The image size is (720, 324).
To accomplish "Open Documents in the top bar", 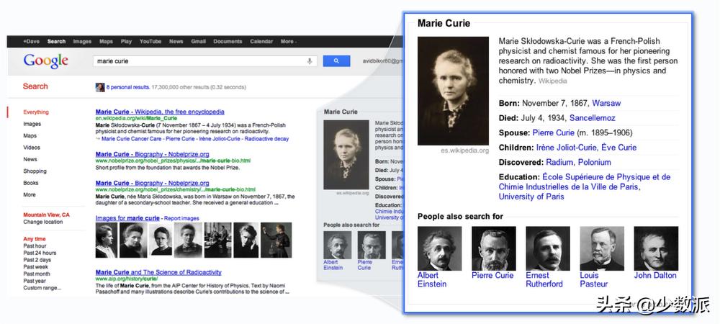I will (x=228, y=41).
